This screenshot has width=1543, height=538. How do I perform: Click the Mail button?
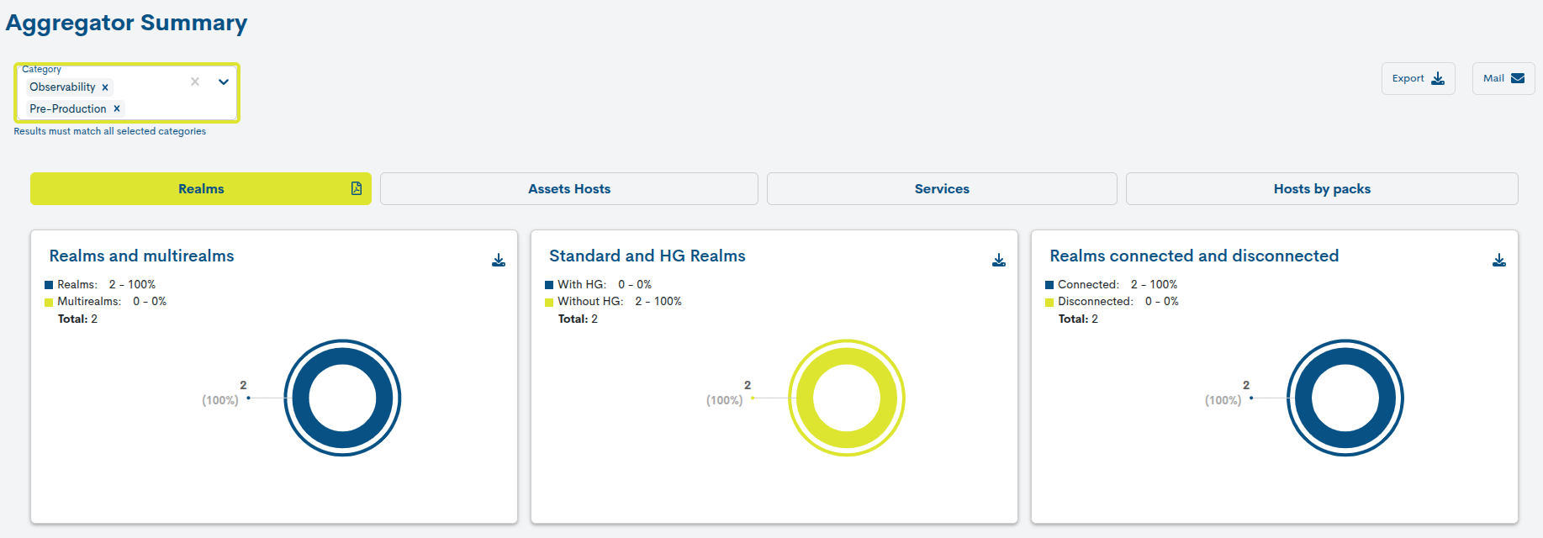coord(1503,78)
